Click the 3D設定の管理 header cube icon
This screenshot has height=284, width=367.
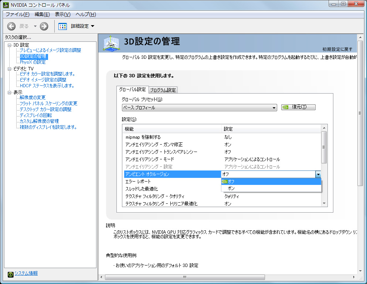coord(111,43)
